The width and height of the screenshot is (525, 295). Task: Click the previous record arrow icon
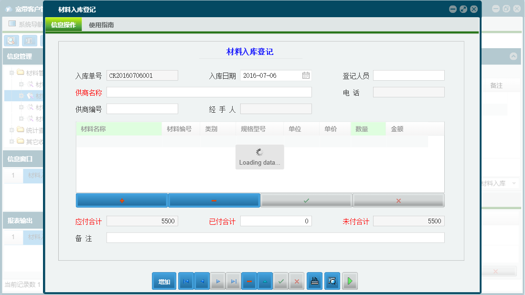(202, 281)
